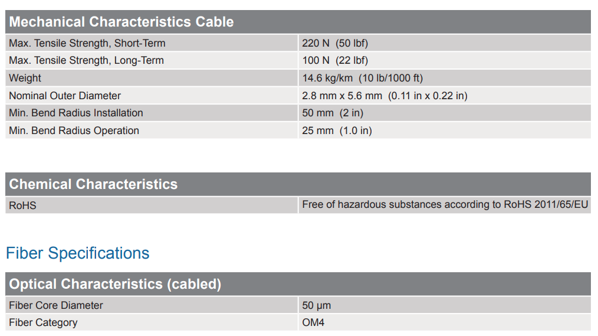Select the 100 N (22 lbf) value
Viewport: 598px width, 336px height.
tap(335, 60)
